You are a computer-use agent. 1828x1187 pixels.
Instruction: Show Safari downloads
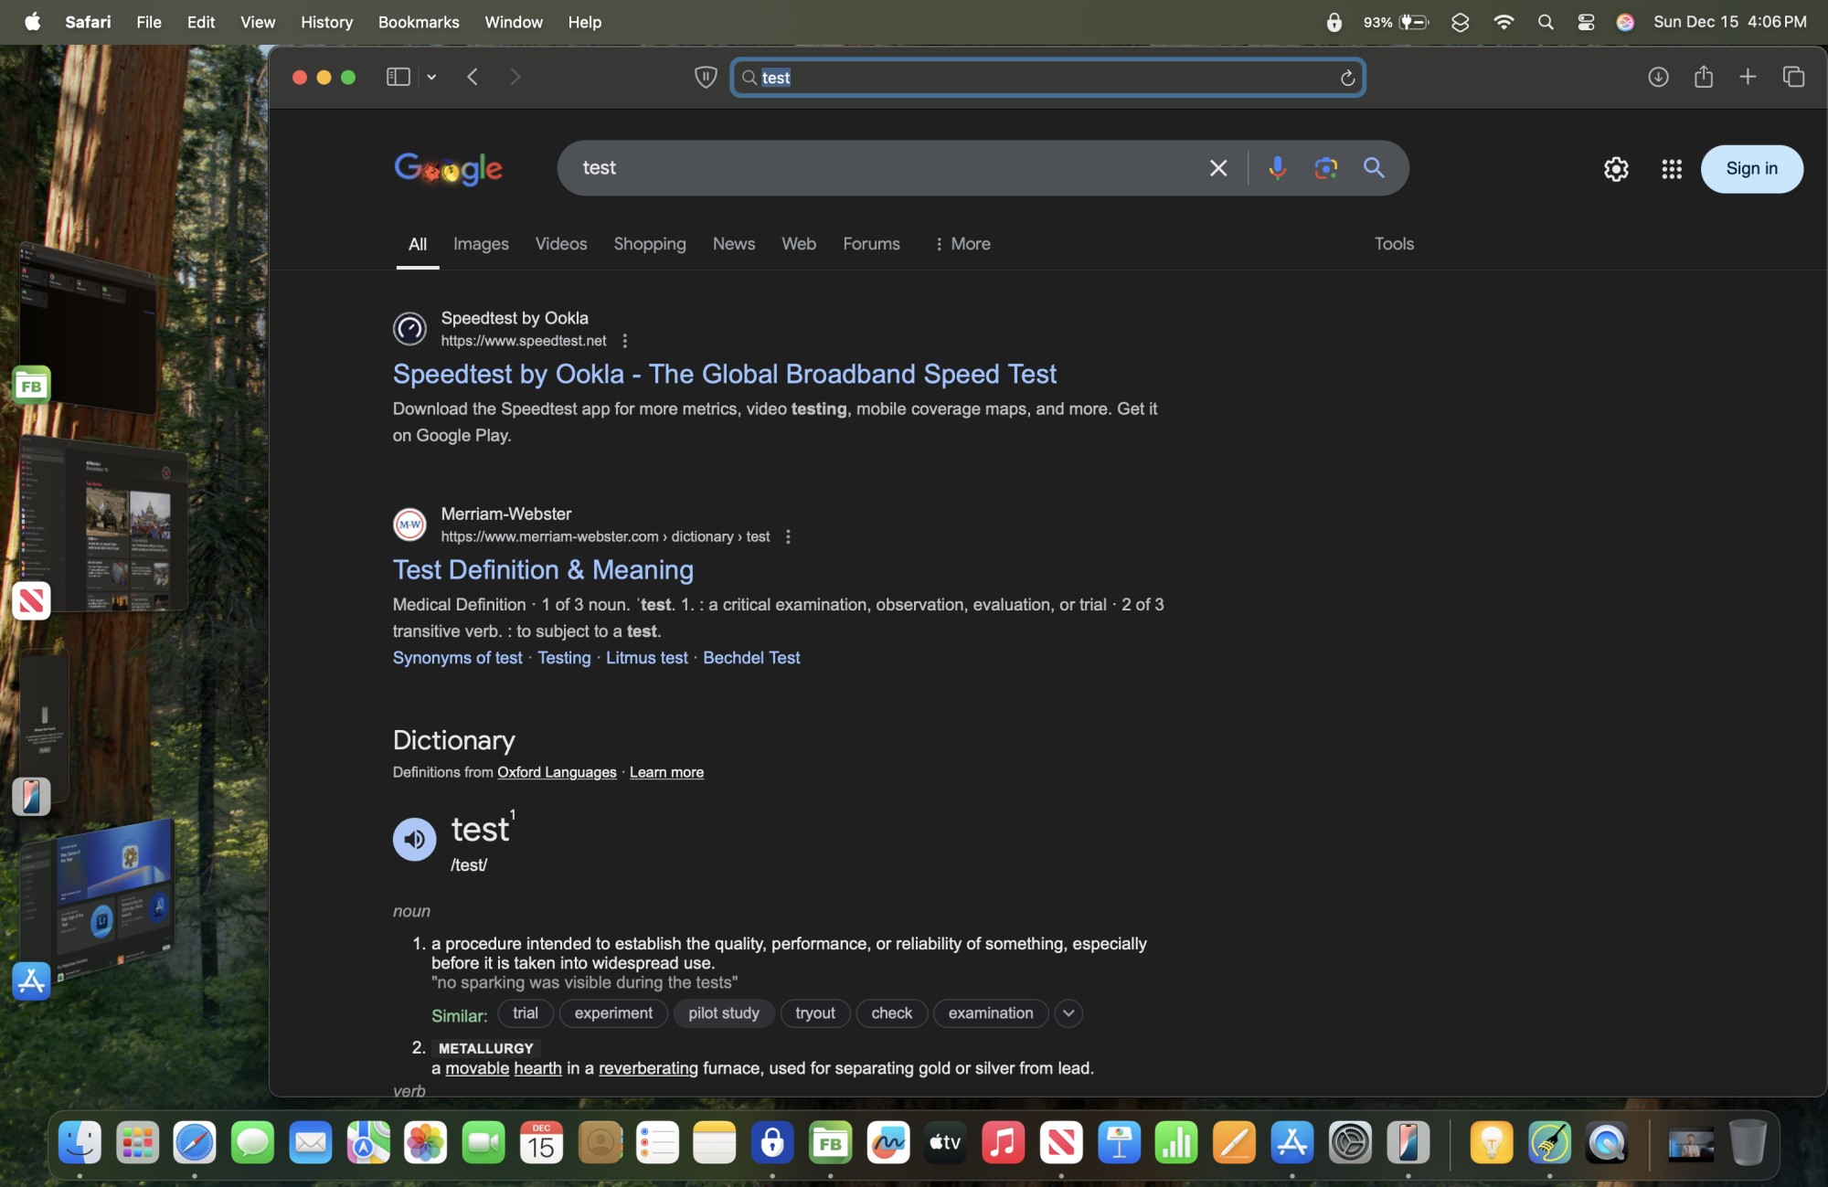coord(1658,78)
